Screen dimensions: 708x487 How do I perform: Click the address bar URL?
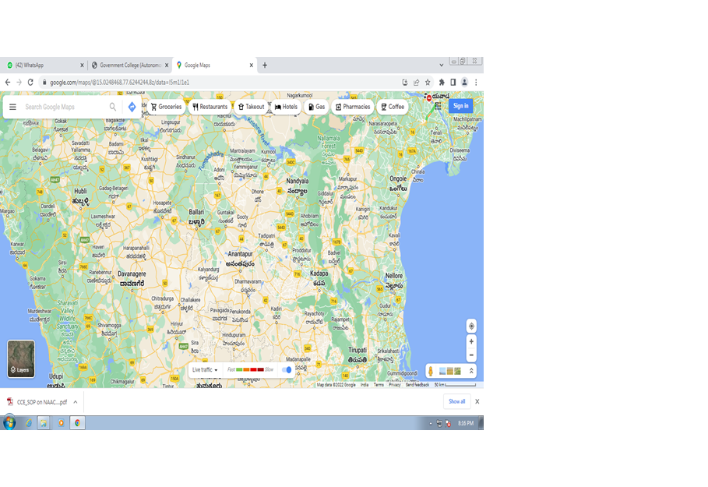coord(120,83)
